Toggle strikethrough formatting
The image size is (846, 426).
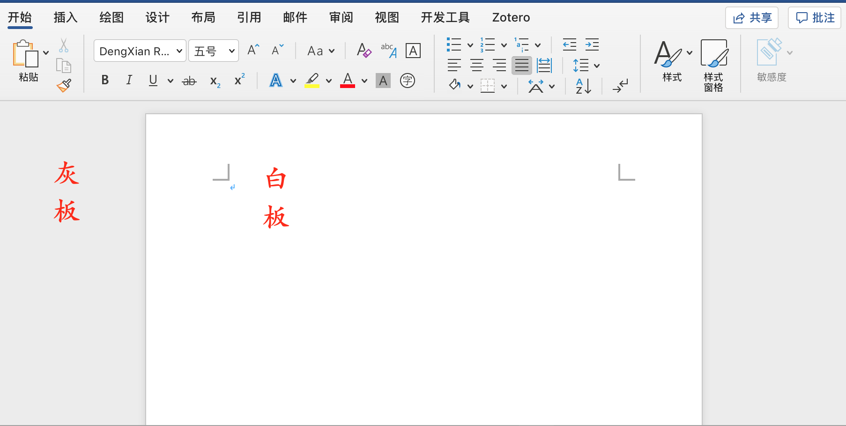(x=189, y=81)
